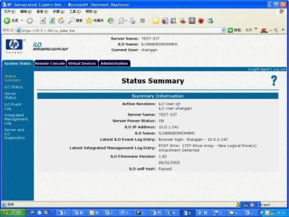The height and width of the screenshot is (217, 289).
Task: Click the Log out link
Action: (x=279, y=69)
